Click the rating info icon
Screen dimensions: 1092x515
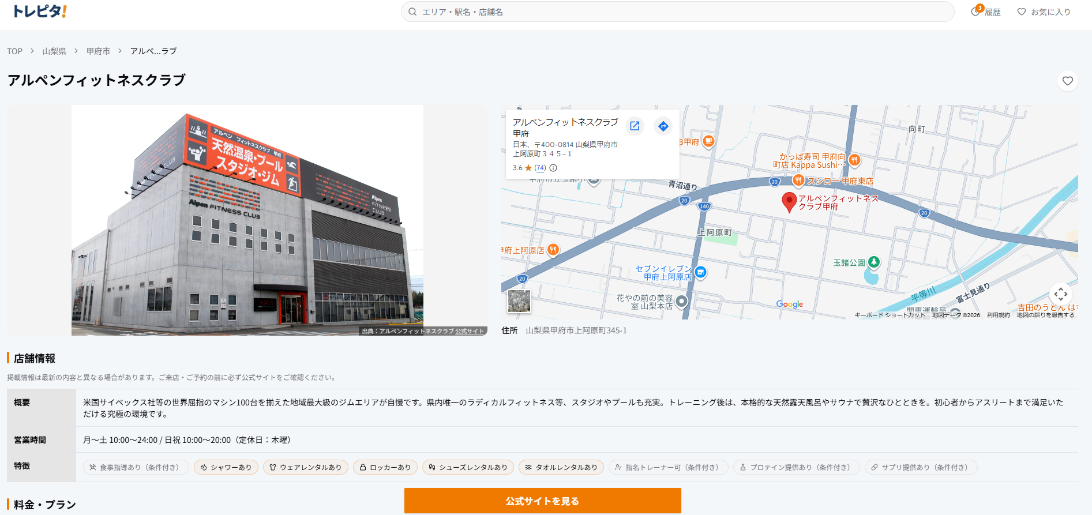553,168
